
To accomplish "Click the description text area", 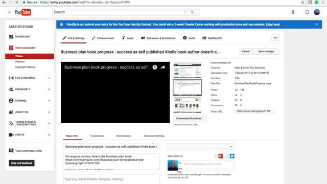I will click(111, 162).
